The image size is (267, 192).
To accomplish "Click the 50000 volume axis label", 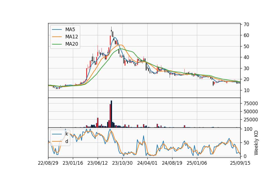I will pyautogui.click(x=251, y=112).
